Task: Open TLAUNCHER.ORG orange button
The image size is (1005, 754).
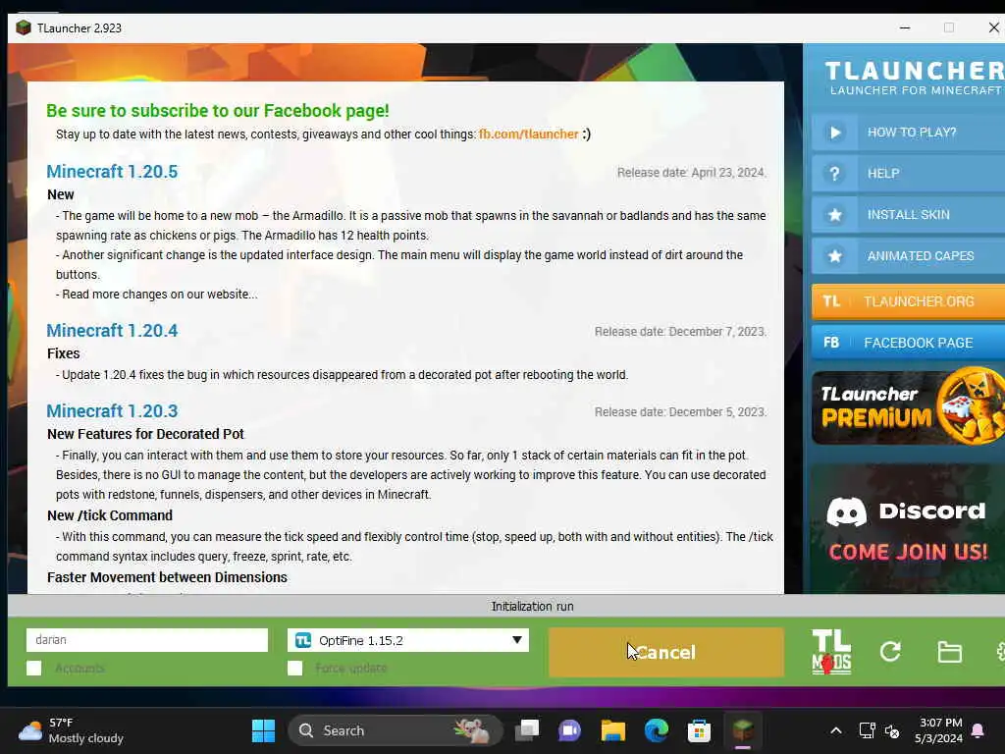Action: coord(908,301)
